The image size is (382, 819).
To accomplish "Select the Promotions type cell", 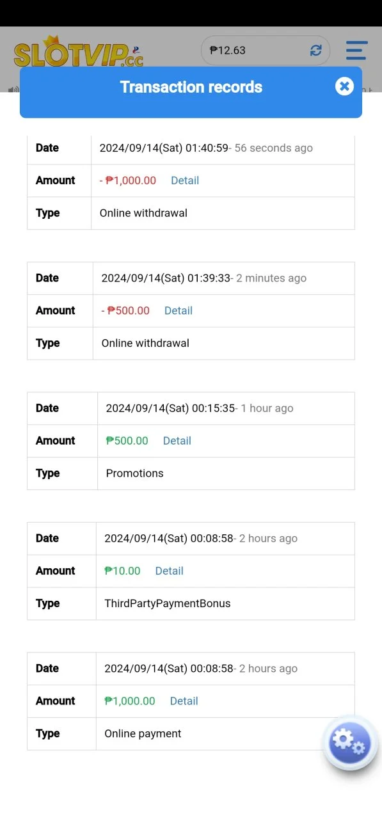I will pos(226,473).
